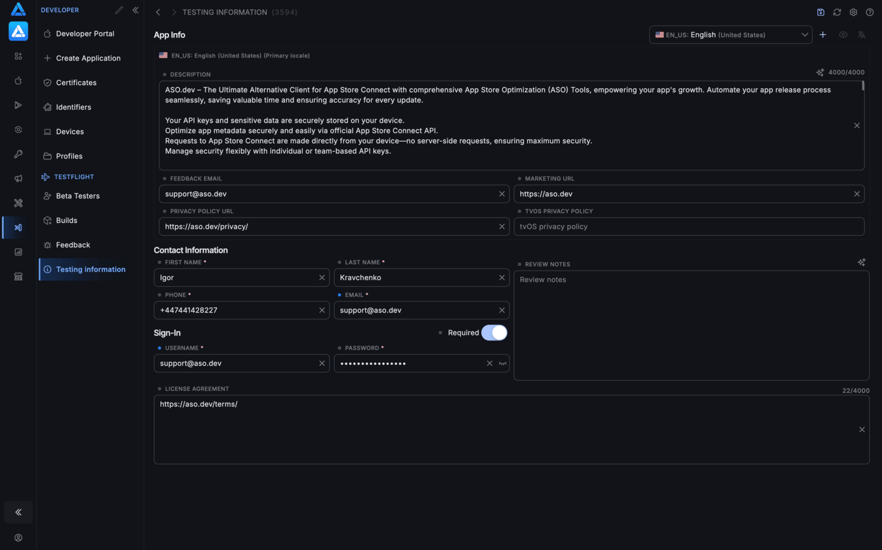Click the Google Play triangle icon in left rail

pyautogui.click(x=18, y=105)
